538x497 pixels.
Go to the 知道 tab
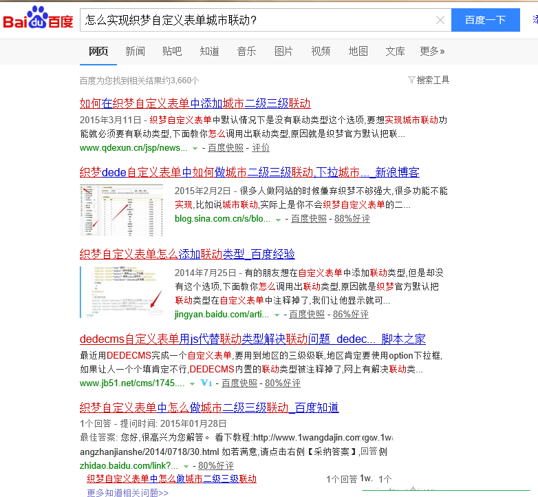point(209,52)
